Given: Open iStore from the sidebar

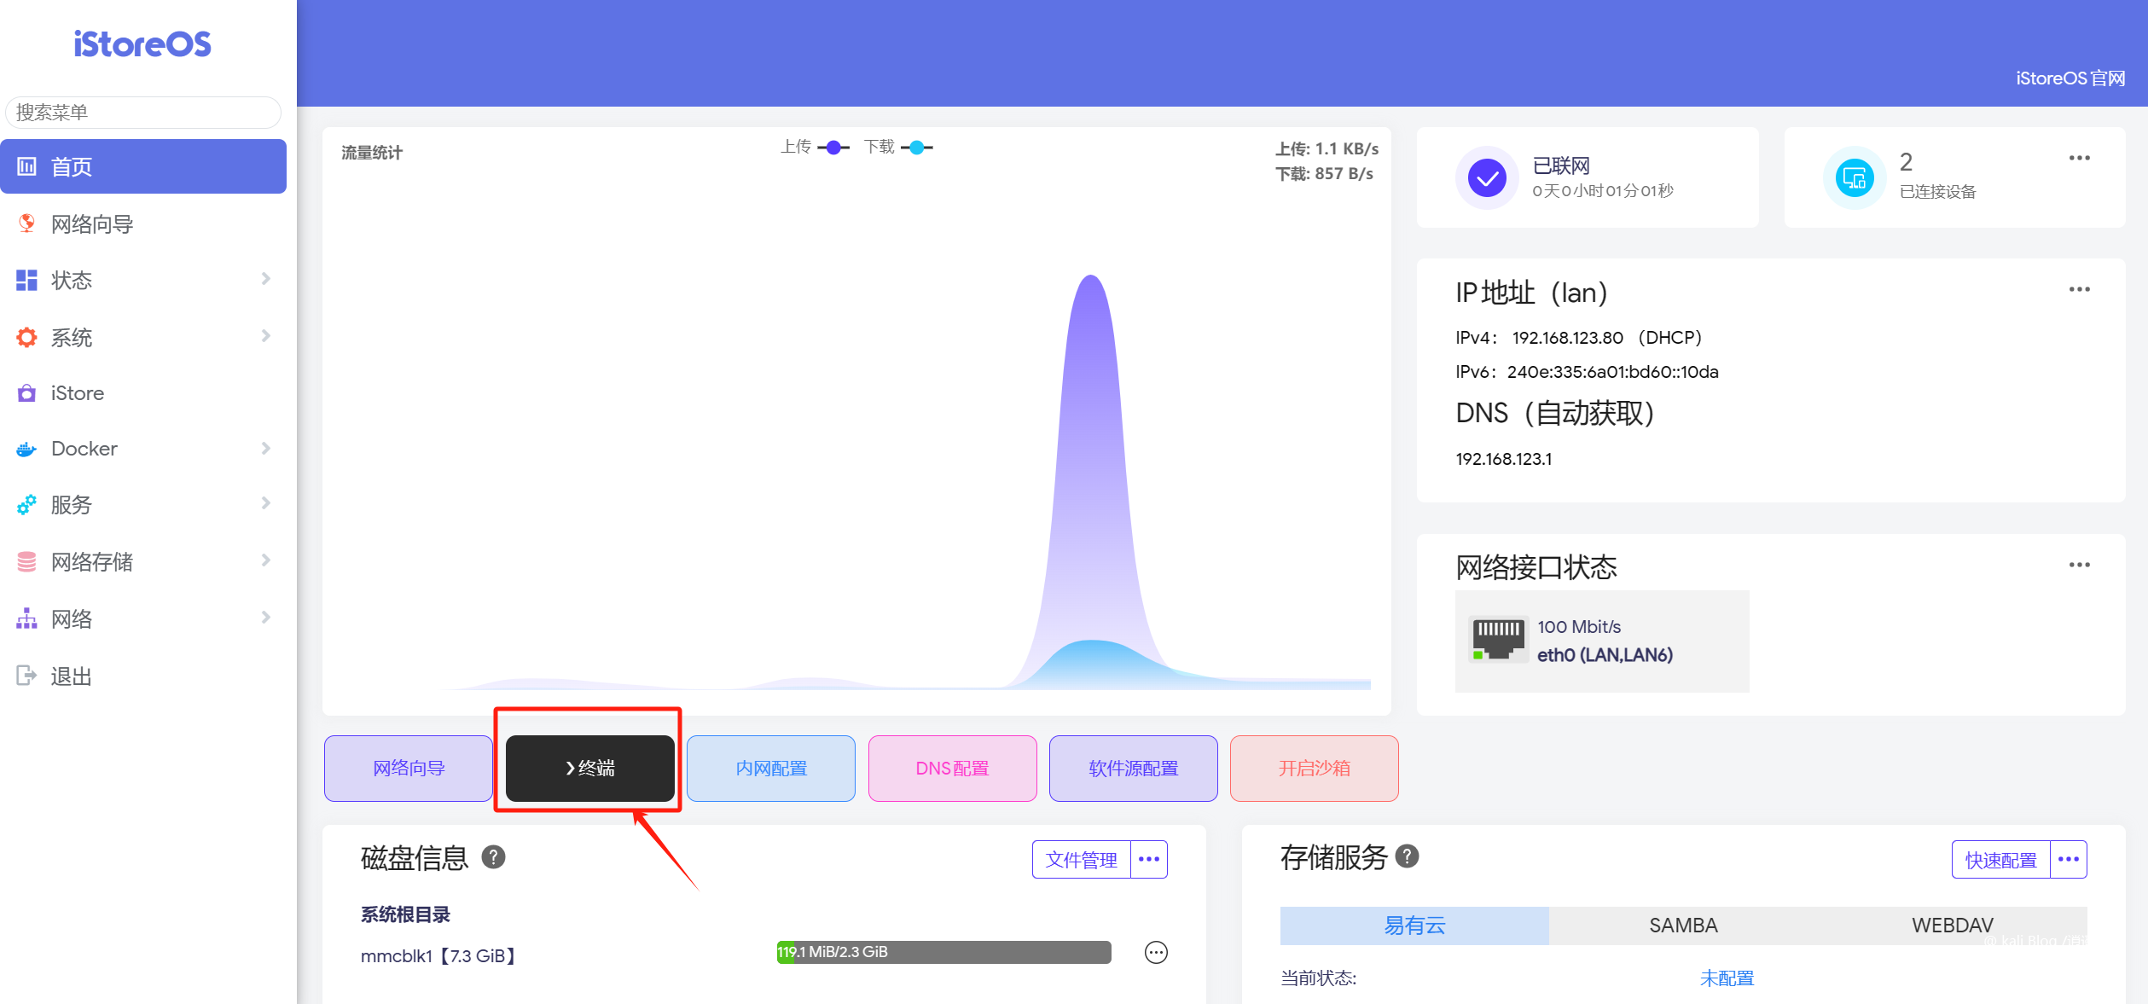Looking at the screenshot, I should (x=77, y=393).
